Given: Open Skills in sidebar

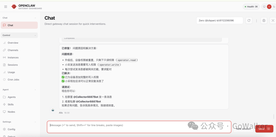Looking at the screenshot, I should (x=19, y=104).
